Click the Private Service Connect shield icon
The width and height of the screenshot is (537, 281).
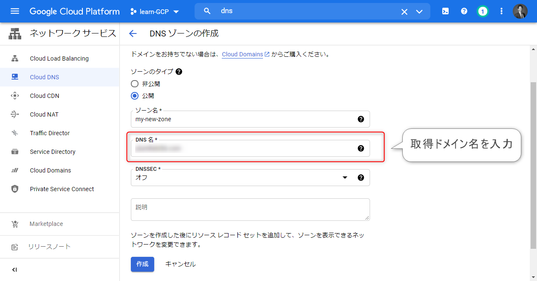coord(15,189)
